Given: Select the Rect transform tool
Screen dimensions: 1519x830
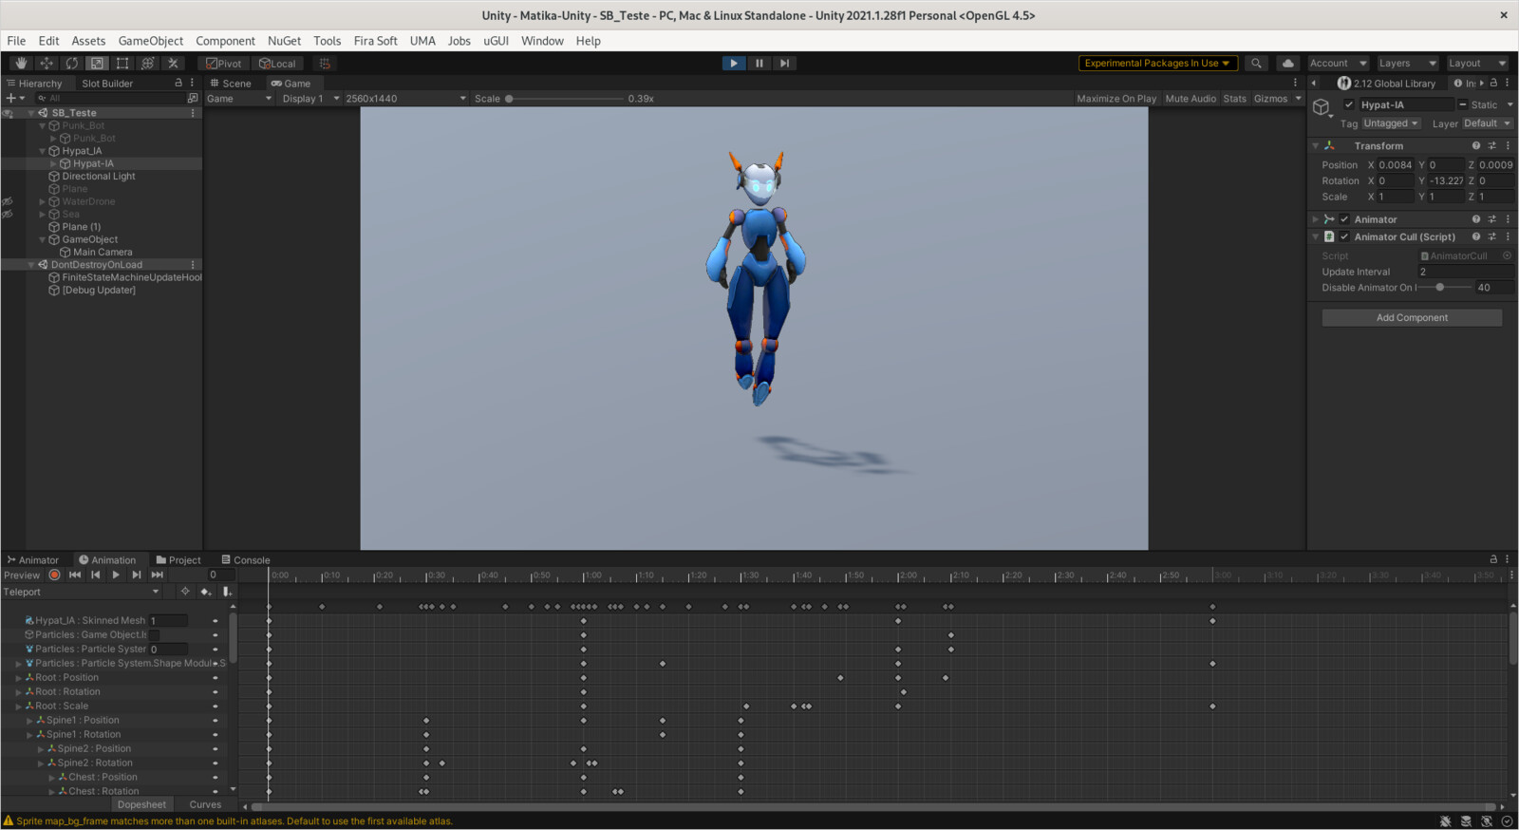Looking at the screenshot, I should 122,64.
